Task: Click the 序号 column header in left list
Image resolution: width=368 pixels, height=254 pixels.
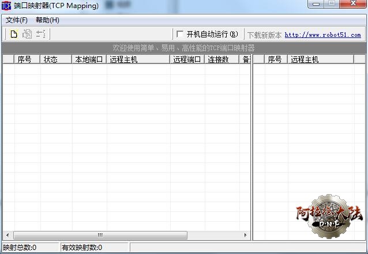Action: (24, 59)
